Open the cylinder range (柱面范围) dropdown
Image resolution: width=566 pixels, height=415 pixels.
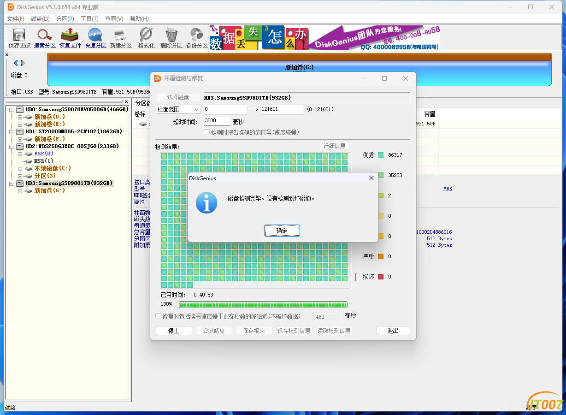coord(178,109)
